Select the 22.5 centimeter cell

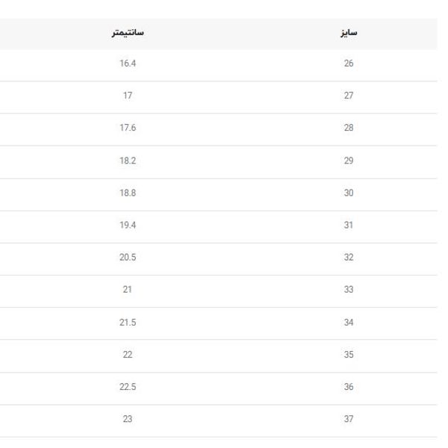point(128,387)
